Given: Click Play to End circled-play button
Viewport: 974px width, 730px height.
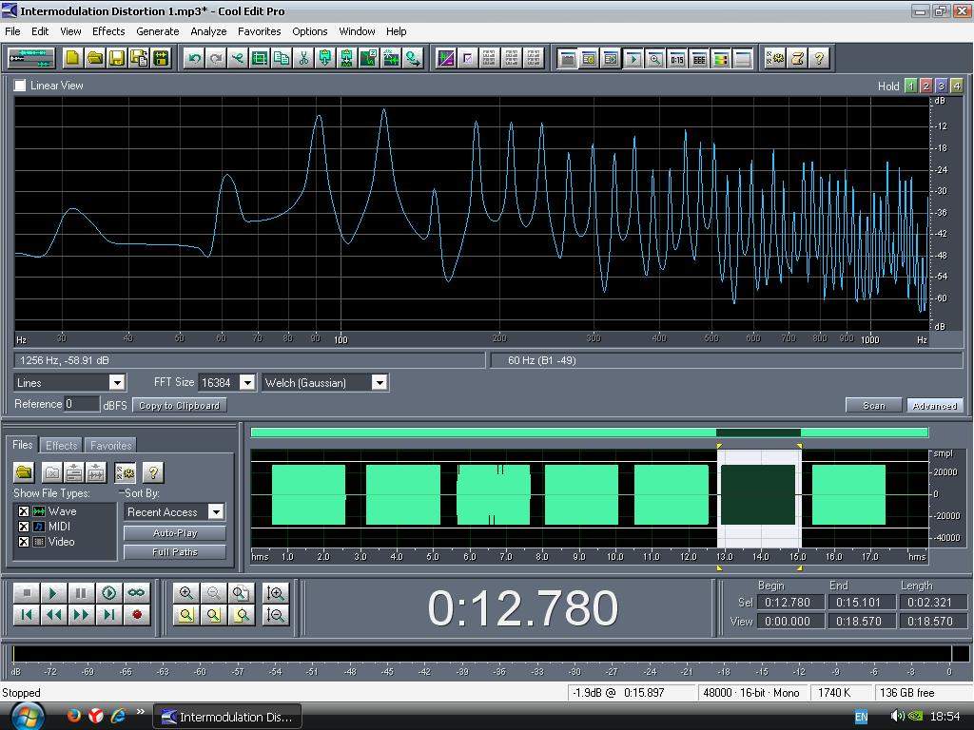Looking at the screenshot, I should pos(108,593).
